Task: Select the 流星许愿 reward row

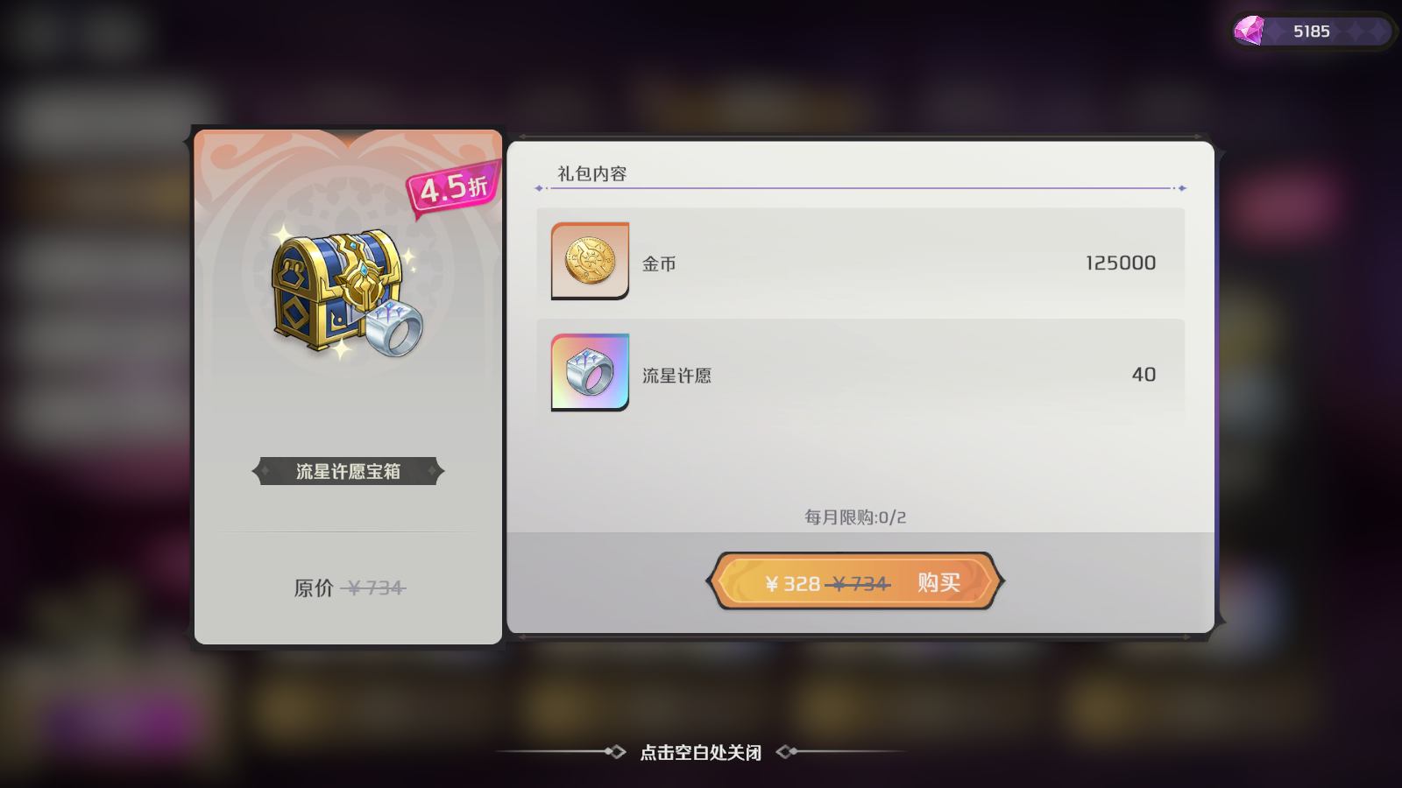Action: 860,374
